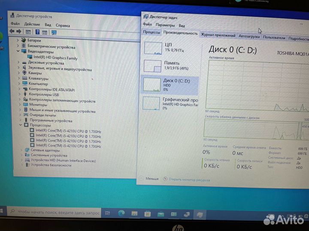The width and height of the screenshot is (309, 231).
Task: Select the Устройства безопасности icon
Action: pyautogui.click(x=27, y=165)
